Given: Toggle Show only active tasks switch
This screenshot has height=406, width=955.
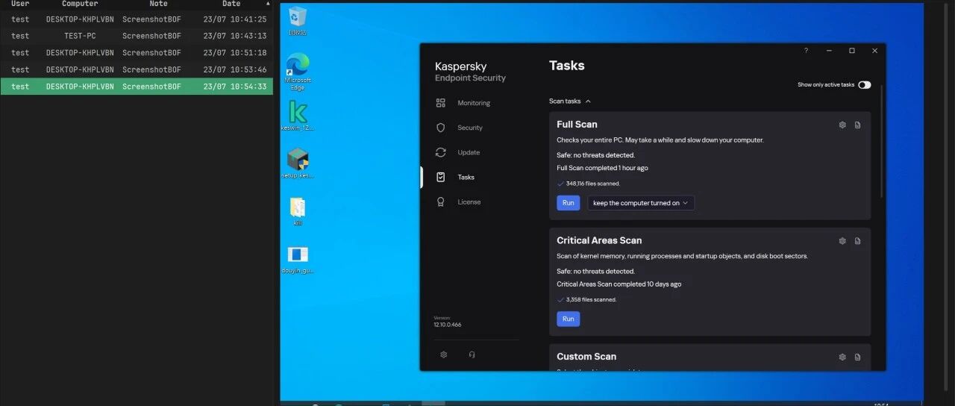Looking at the screenshot, I should click(x=864, y=85).
